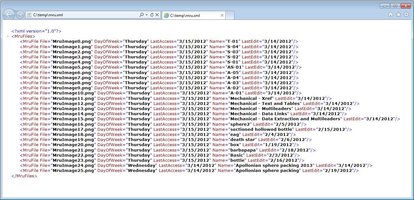Click the closing /MruFiles tag
This screenshot has height=200, width=414.
pos(24,176)
